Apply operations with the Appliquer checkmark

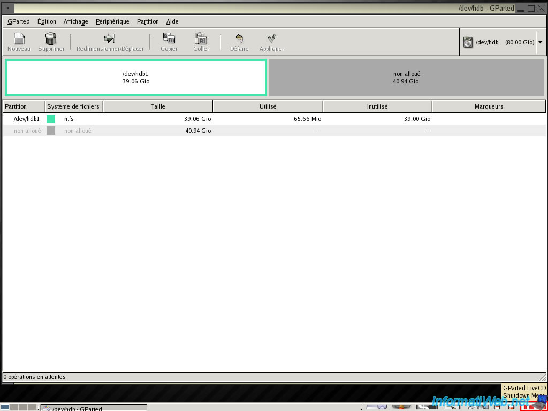pos(271,38)
